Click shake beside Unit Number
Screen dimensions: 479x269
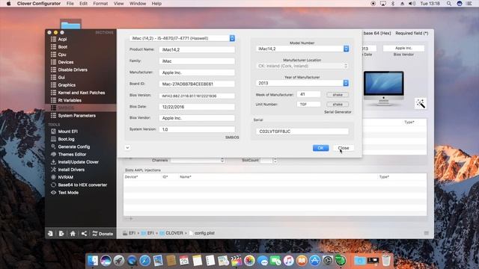pos(338,105)
